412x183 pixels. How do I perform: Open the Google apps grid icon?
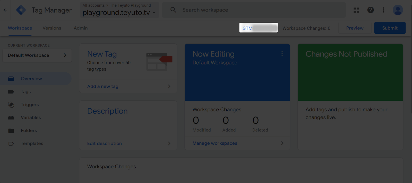click(x=356, y=10)
